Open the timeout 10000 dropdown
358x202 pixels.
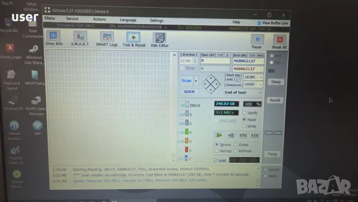261,84
